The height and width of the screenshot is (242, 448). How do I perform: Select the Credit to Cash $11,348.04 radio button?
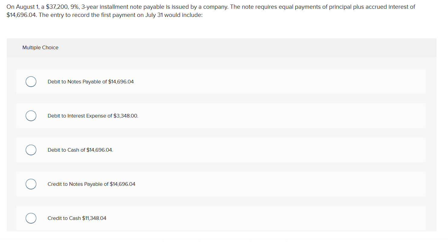31,218
